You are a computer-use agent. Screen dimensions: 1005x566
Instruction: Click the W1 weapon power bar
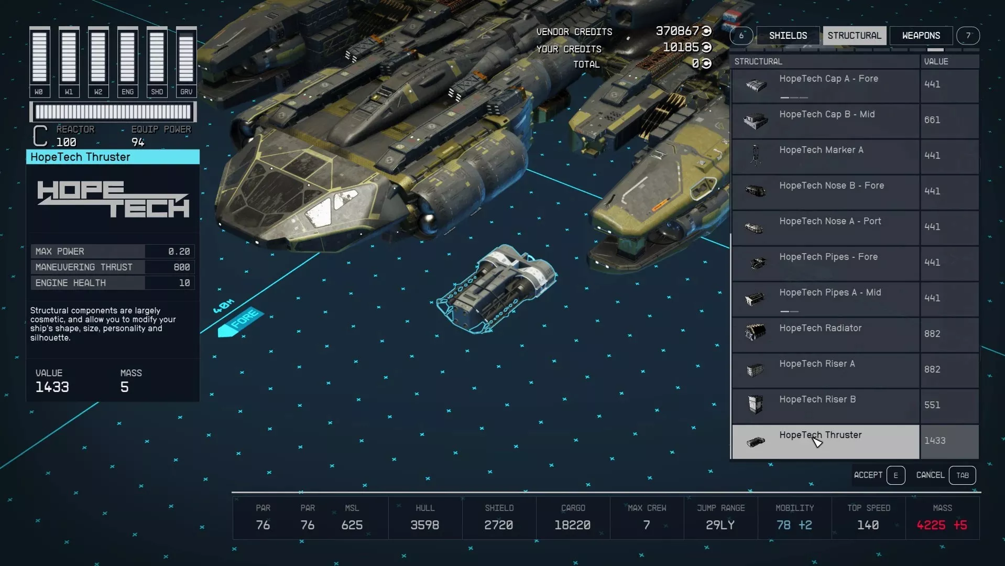coord(69,62)
